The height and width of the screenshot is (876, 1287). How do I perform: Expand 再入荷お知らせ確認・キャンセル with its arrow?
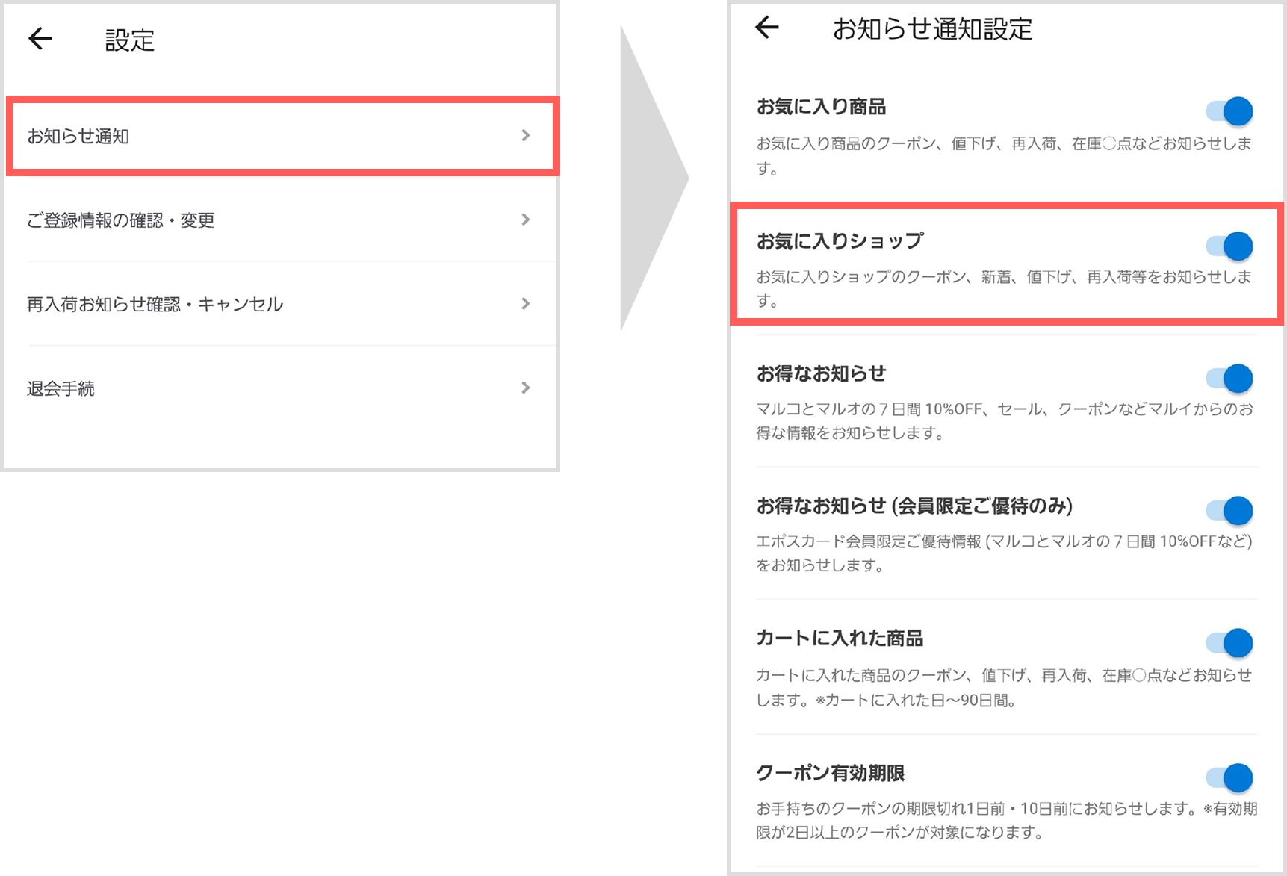click(x=527, y=304)
